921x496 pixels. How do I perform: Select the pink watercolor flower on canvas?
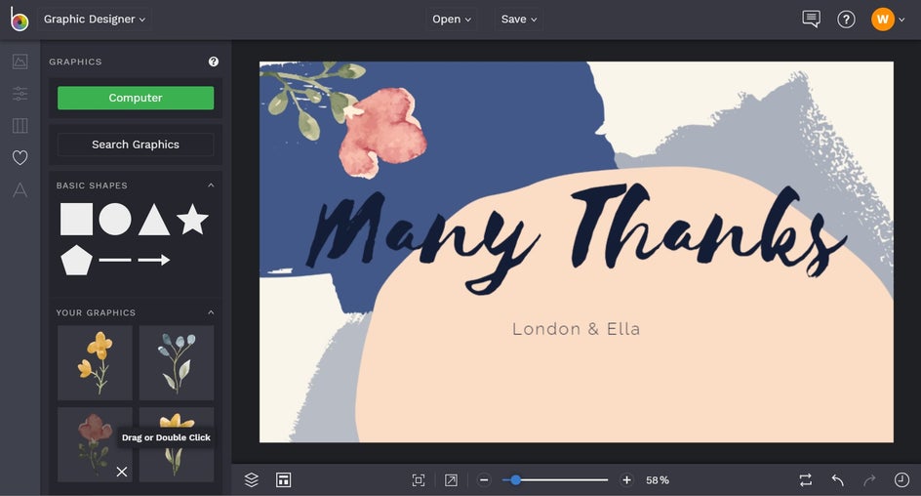pyautogui.click(x=381, y=132)
